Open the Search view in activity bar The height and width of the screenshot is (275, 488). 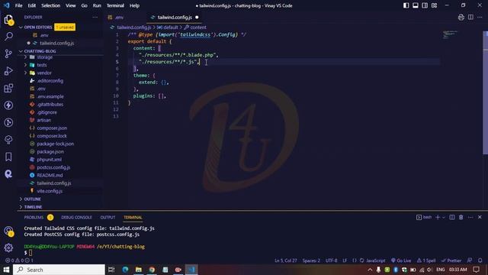8,36
